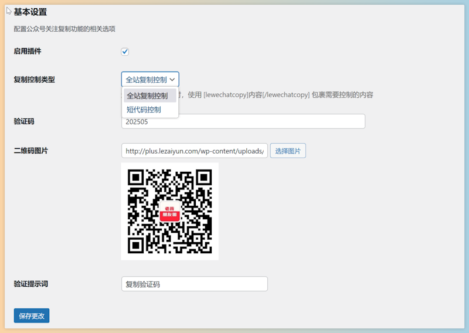
Task: Select 全站复制控制 option in dropdown list
Action: point(150,96)
